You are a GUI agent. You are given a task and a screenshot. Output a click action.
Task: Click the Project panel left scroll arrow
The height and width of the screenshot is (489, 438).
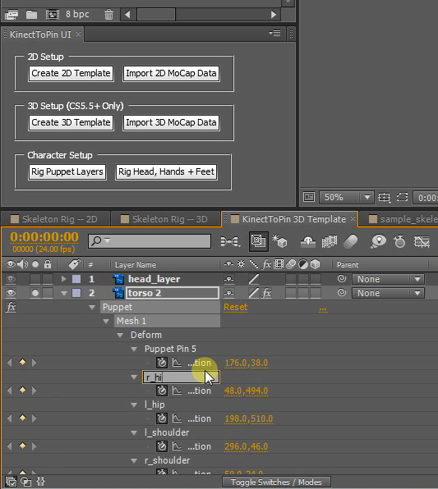click(x=127, y=14)
